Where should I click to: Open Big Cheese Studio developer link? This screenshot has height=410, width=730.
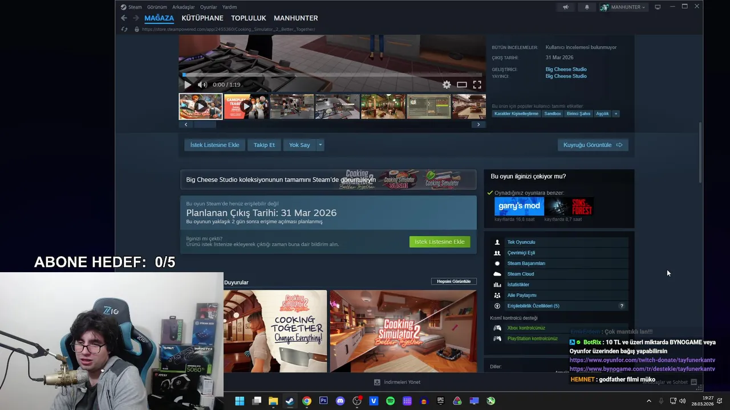tap(566, 69)
